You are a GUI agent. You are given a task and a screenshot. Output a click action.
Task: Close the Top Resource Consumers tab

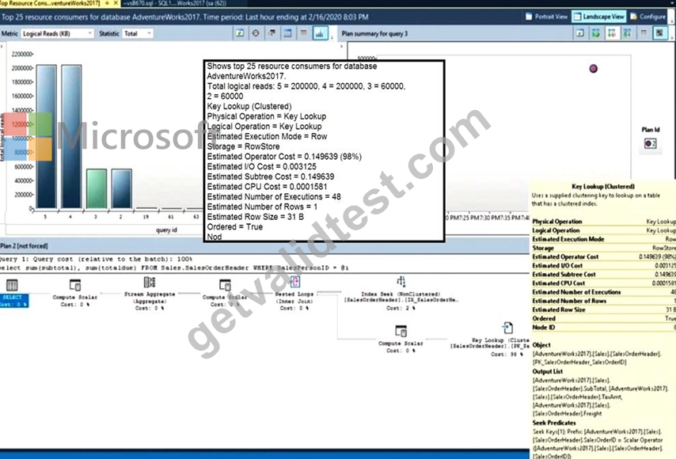116,3
